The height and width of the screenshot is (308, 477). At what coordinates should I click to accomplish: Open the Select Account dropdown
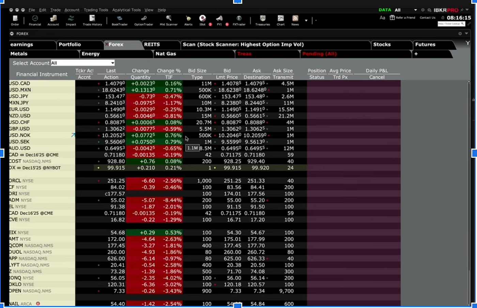pyautogui.click(x=83, y=63)
